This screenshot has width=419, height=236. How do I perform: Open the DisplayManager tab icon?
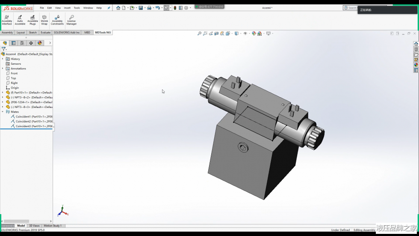coord(40,43)
